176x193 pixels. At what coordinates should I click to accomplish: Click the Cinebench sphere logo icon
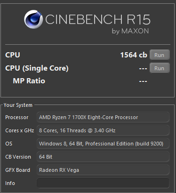33,19
